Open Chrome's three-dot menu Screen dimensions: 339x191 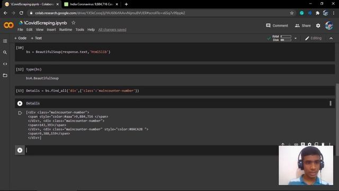334,13
